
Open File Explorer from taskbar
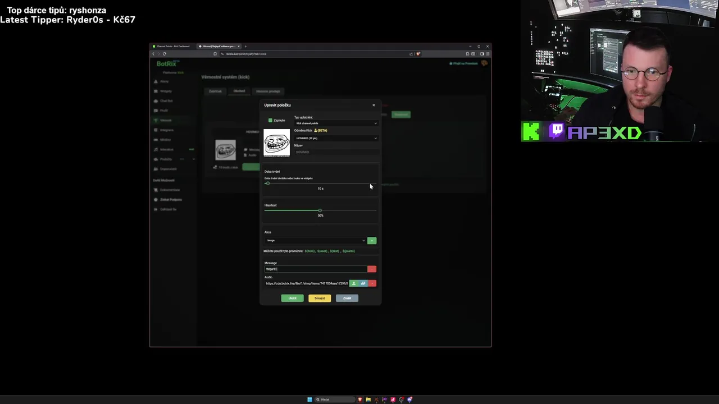368,400
